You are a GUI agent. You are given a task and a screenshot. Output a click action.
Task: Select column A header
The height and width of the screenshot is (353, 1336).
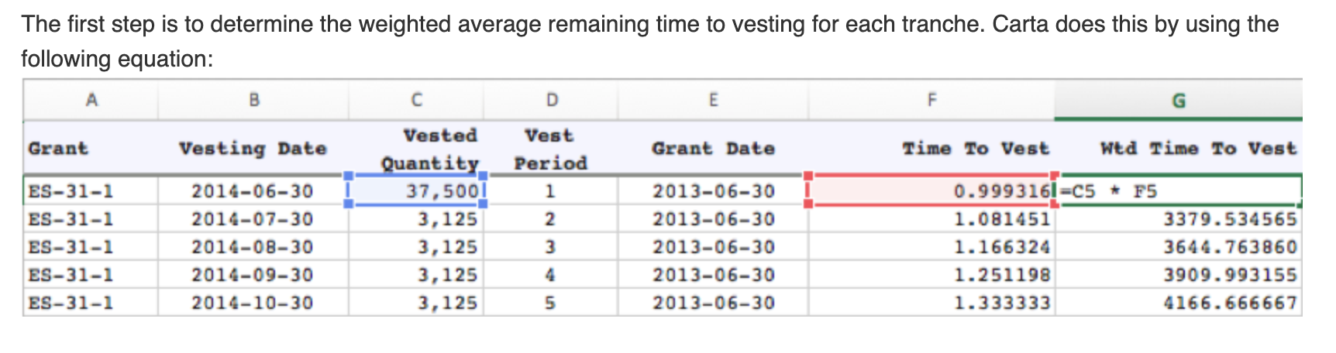tap(91, 100)
